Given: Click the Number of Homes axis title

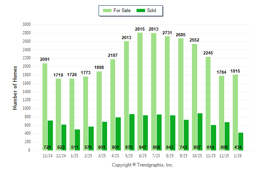Looking at the screenshot, I should [x=15, y=87].
